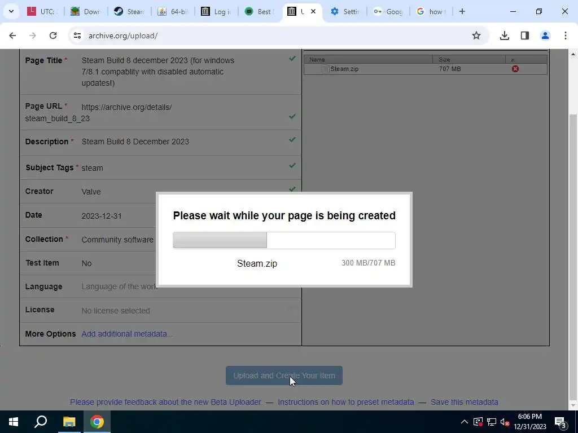Edit the Date value 2023-12-31
Viewport: 578px width, 433px height.
pyautogui.click(x=102, y=216)
